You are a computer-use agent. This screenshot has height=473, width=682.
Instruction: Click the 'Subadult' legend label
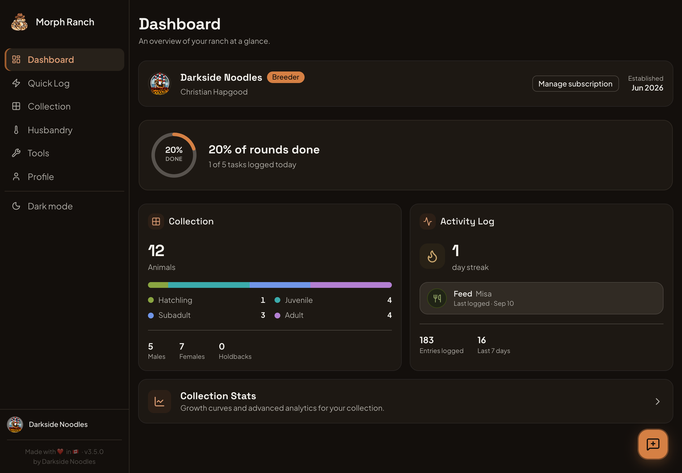(175, 315)
